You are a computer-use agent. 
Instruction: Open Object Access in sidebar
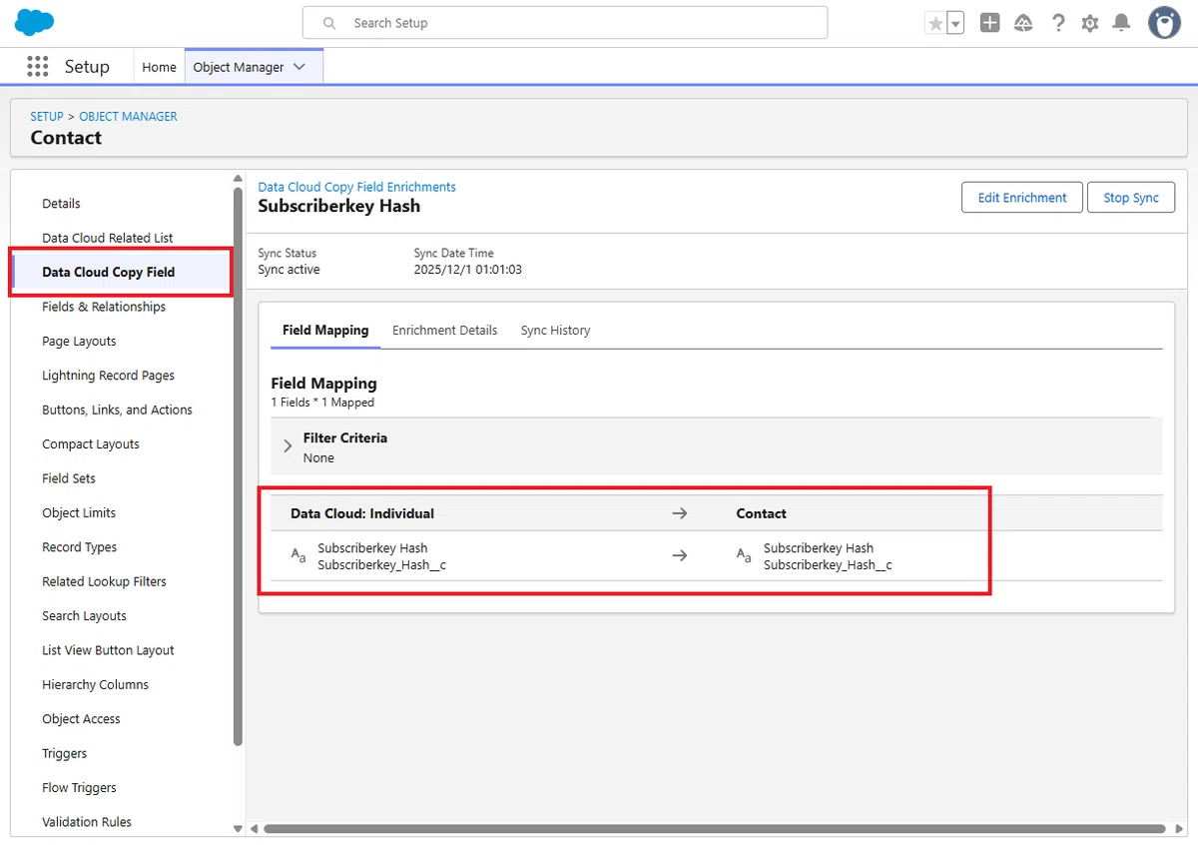[x=81, y=719]
